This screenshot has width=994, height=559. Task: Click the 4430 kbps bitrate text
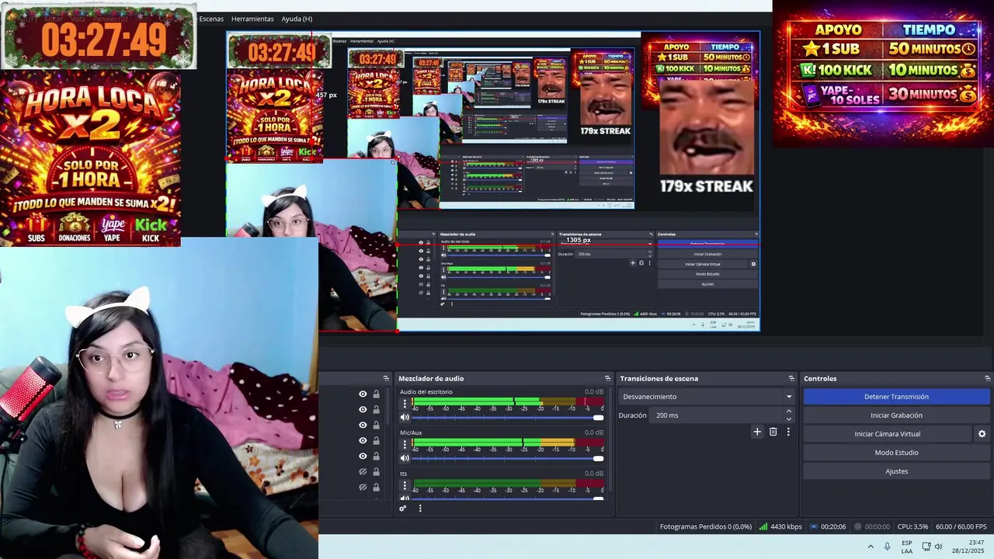pos(786,526)
